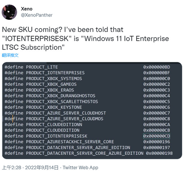This screenshot has width=186, height=172.
Task: Click PRODUCT_AZURE_SERVER_CLOUDMOS in the code
Action: [x=64, y=119]
